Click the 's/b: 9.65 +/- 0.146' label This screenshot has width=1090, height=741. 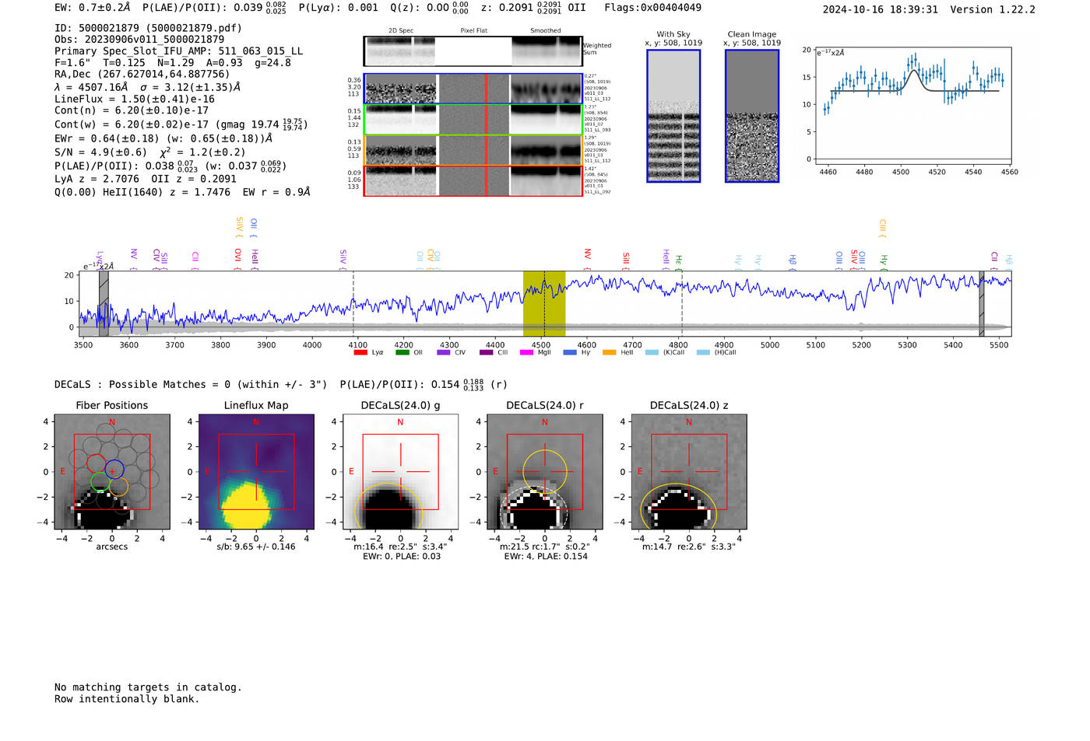(x=256, y=547)
